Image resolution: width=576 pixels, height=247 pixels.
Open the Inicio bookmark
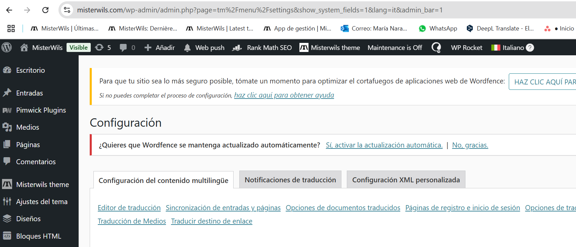(x=559, y=28)
